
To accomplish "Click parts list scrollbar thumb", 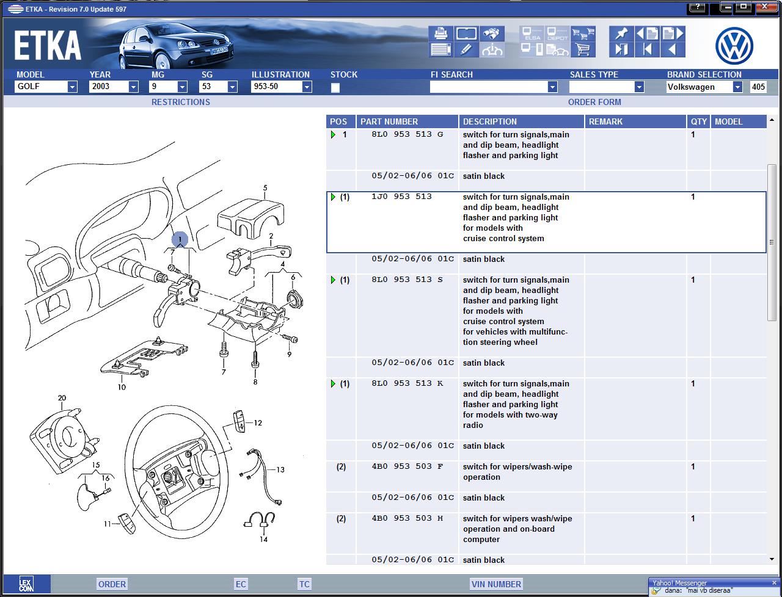I will pos(772,242).
